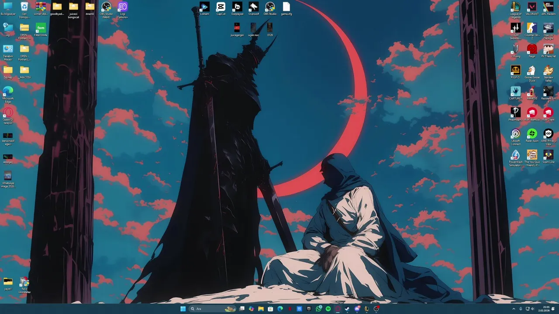
Task: Open the volume control in system tray
Action: [x=532, y=309]
